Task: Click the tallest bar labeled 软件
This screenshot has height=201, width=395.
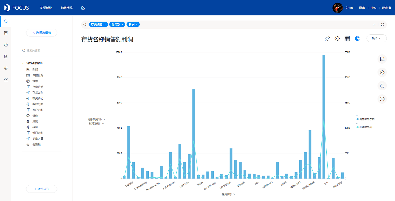Action: click(x=324, y=117)
